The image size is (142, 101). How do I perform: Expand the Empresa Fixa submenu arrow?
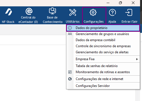coord(137,59)
